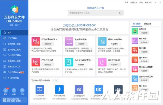163x105 pixels.
Task: Launch the 万彩脑图大师 icon
Action: coord(79,89)
